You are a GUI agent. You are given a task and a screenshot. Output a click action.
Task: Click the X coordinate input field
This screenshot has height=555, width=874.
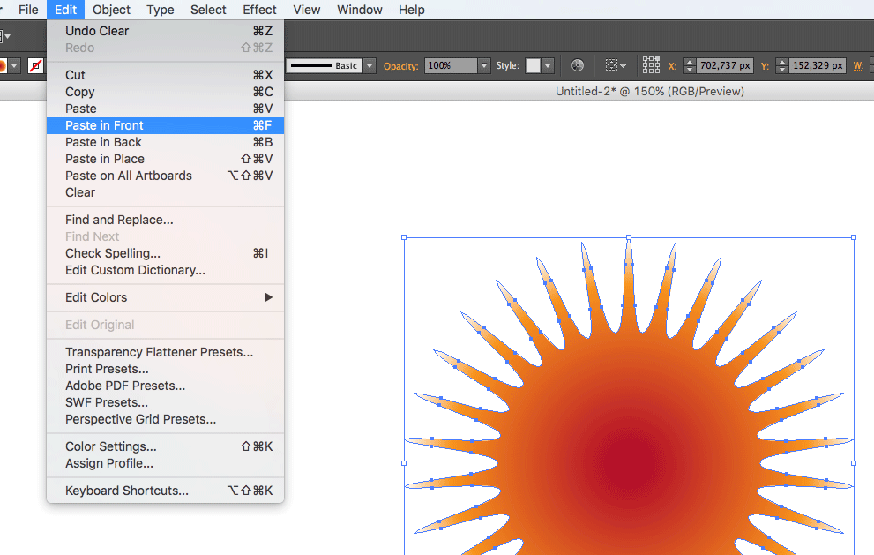click(725, 66)
